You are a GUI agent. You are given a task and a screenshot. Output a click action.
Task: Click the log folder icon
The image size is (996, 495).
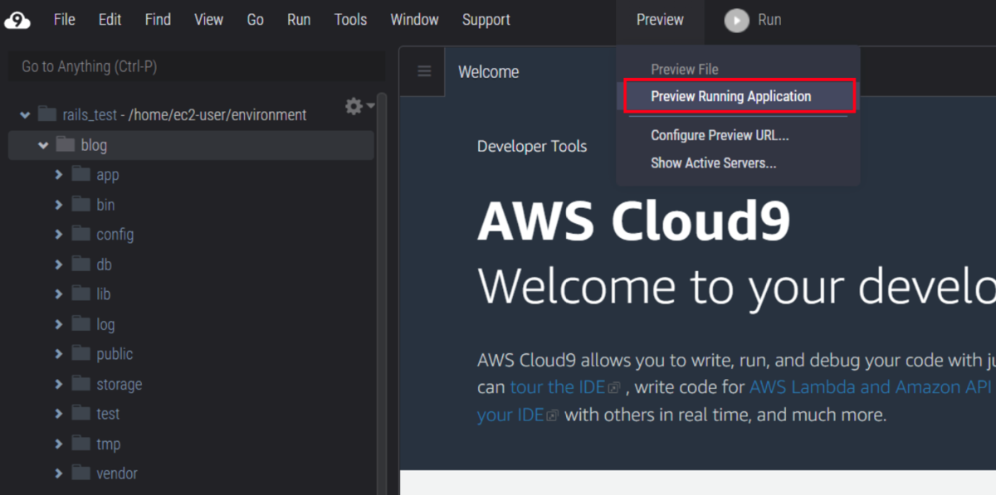pyautogui.click(x=81, y=323)
